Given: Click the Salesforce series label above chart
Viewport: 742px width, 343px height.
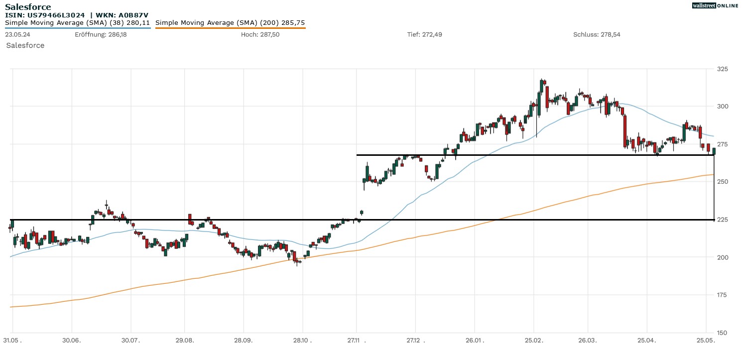Looking at the screenshot, I should (25, 45).
